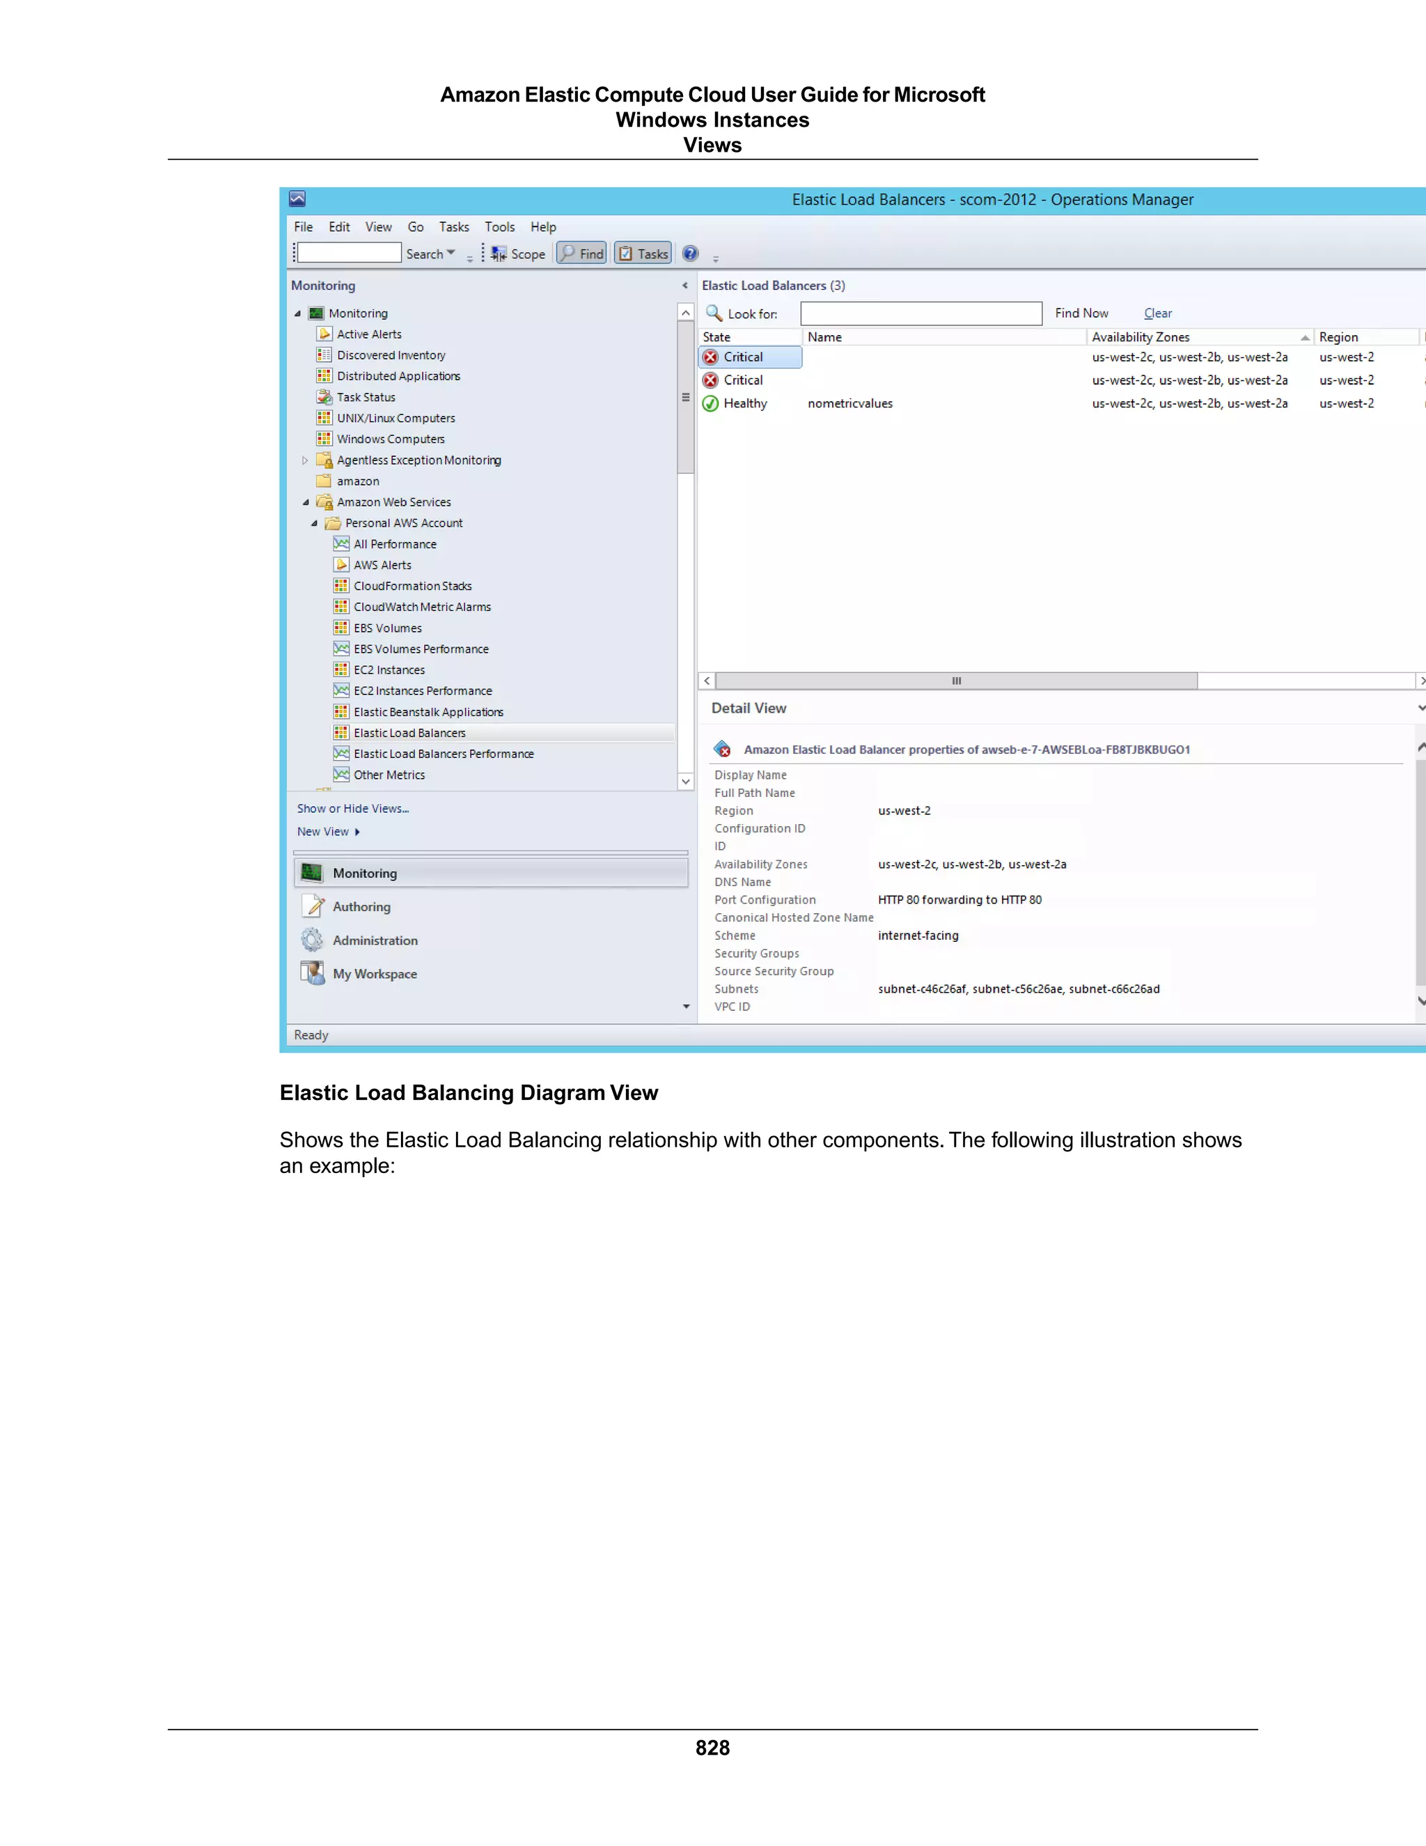
Task: Switch to Administration workspace
Action: [x=491, y=940]
